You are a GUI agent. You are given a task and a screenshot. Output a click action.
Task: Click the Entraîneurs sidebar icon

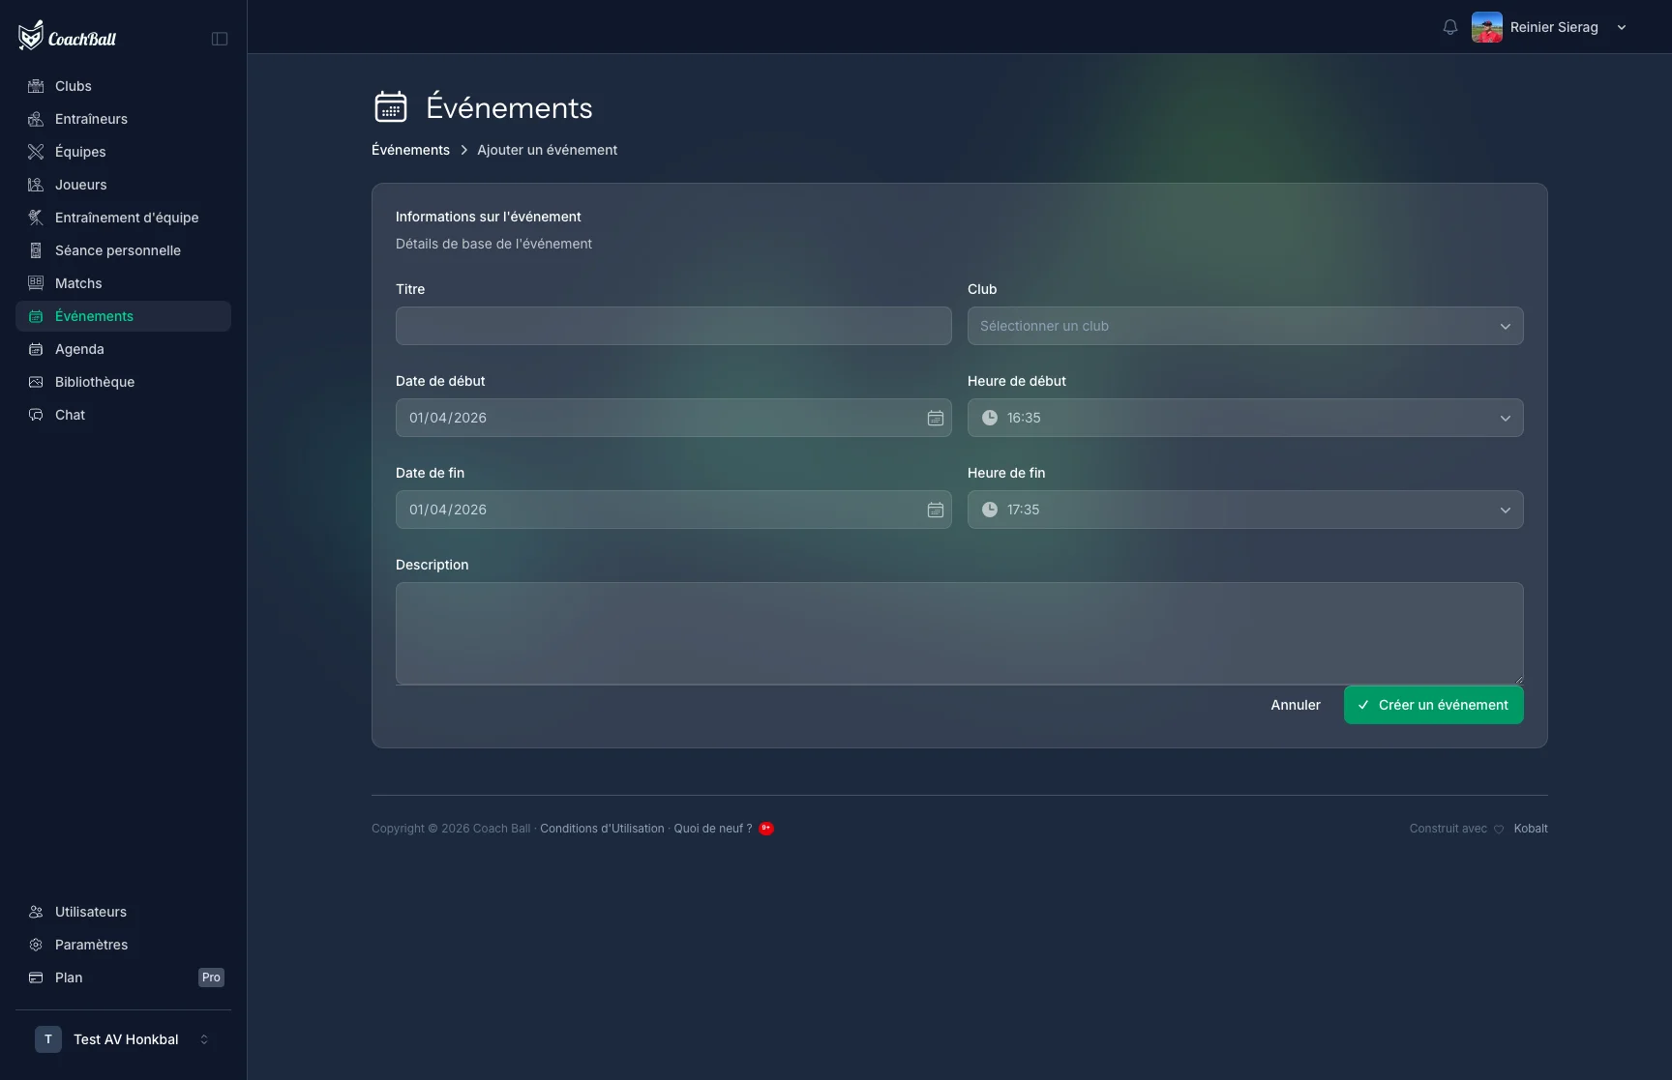point(36,119)
